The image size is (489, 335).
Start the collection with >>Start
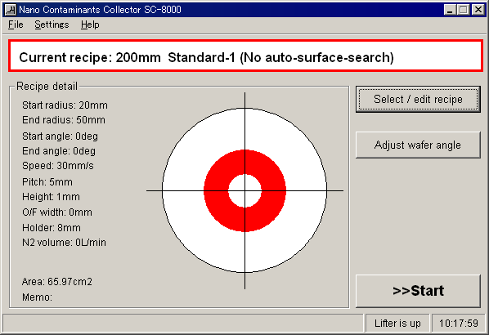(x=418, y=291)
